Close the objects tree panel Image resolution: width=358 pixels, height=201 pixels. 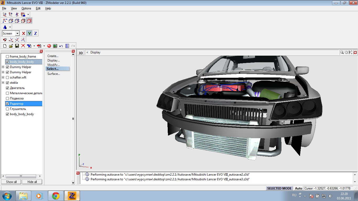[x=41, y=51]
